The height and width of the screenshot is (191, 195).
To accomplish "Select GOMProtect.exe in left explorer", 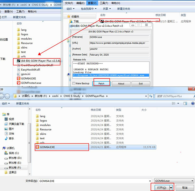I will click(x=29, y=83).
